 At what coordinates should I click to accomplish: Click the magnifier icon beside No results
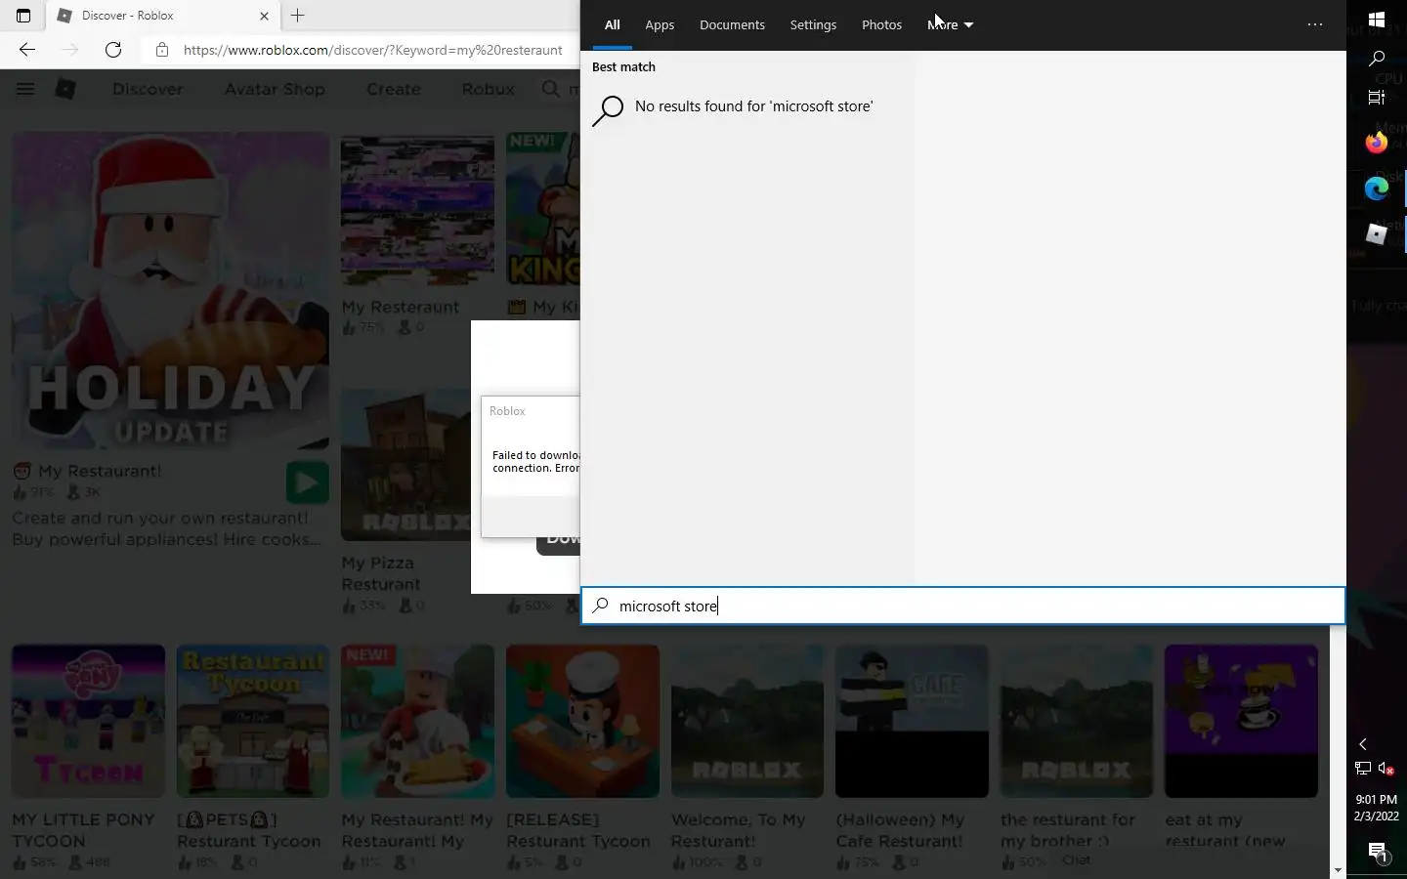608,110
